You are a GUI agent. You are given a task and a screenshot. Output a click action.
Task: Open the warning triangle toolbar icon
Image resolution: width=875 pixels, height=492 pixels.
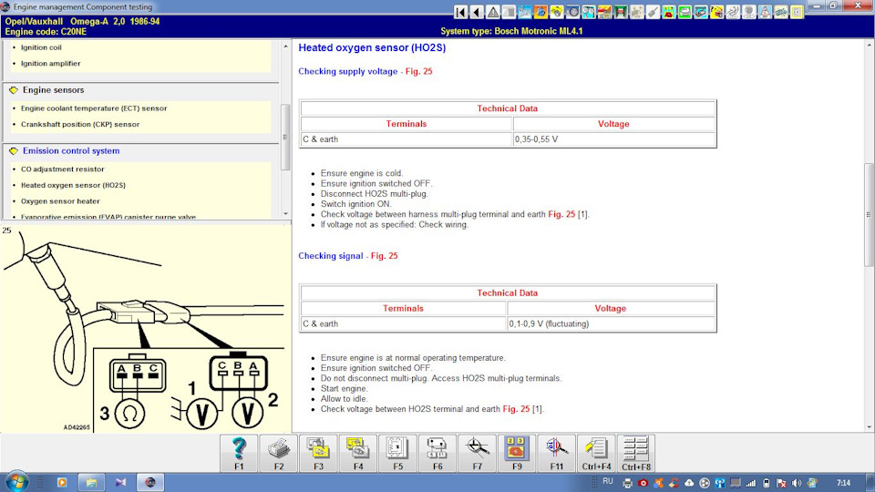pyautogui.click(x=493, y=12)
